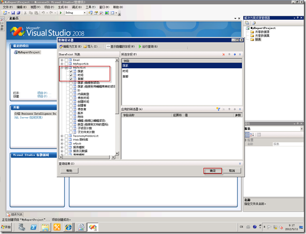Click Paste icon in main toolbar
Viewport: 306px width, 234px height.
(x=36, y=13)
